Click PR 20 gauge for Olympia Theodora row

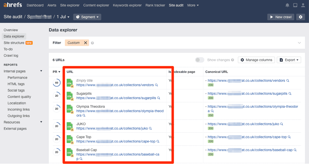coord(57,109)
